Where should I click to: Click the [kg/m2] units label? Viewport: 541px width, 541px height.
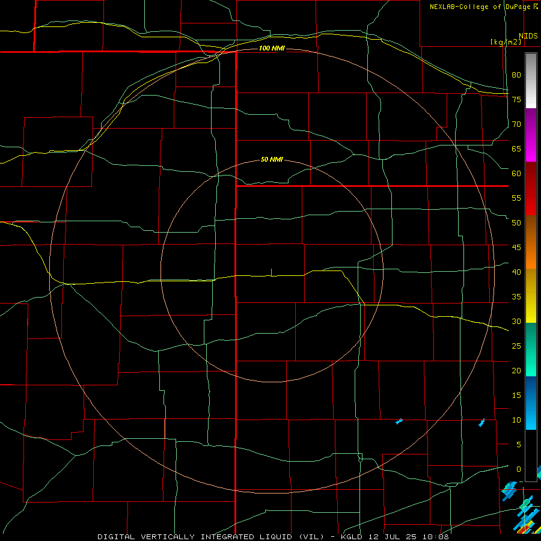506,42
